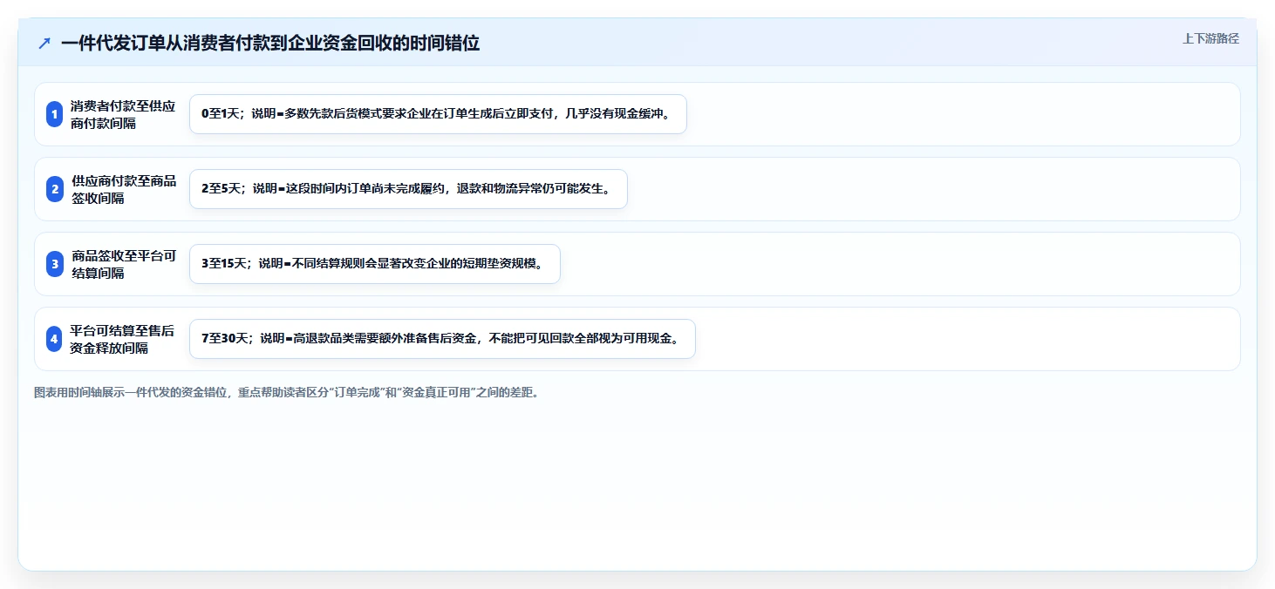This screenshot has width=1275, height=589.
Task: Select the label 平台可结算至售后资金释放间隔
Action: coord(122,339)
